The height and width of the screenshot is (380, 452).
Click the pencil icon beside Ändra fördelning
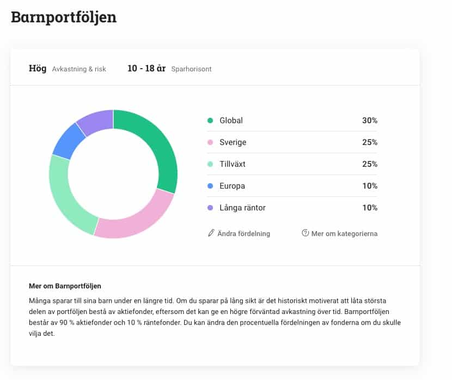pos(211,233)
